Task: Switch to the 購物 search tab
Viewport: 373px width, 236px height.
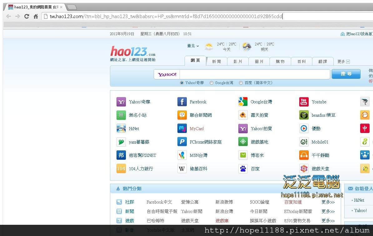Action: [280, 61]
